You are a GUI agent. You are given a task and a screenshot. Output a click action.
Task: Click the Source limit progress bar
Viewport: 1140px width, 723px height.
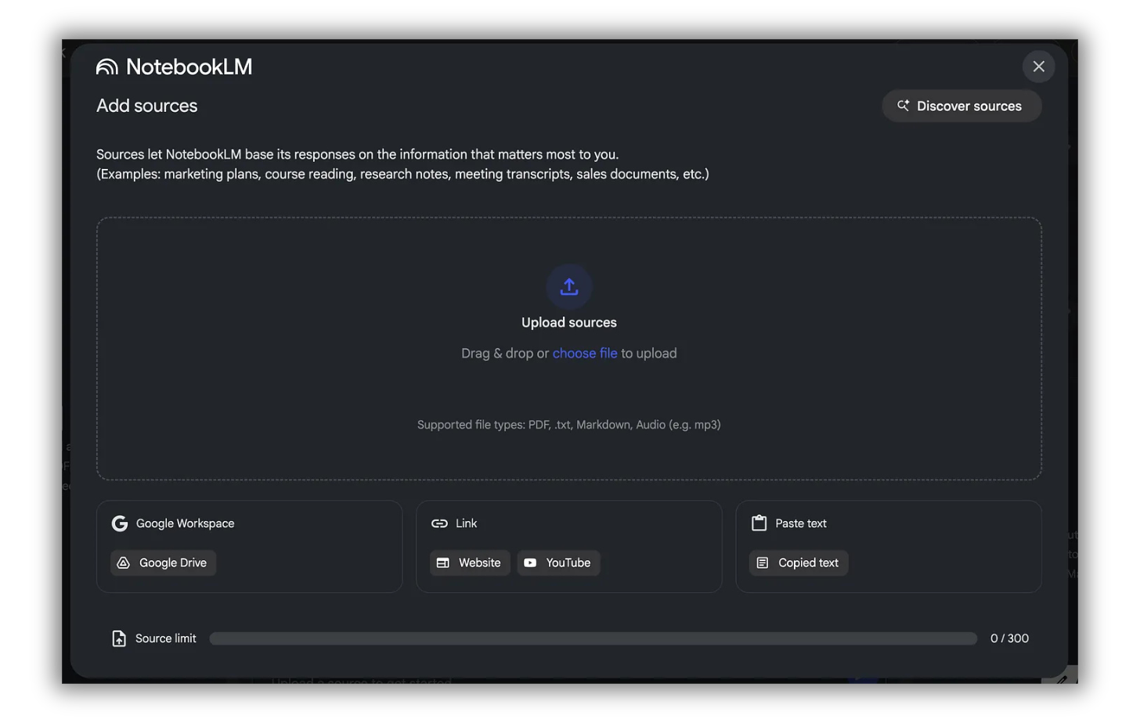(593, 638)
